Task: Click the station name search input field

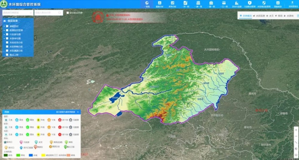Action: pyautogui.click(x=46, y=13)
